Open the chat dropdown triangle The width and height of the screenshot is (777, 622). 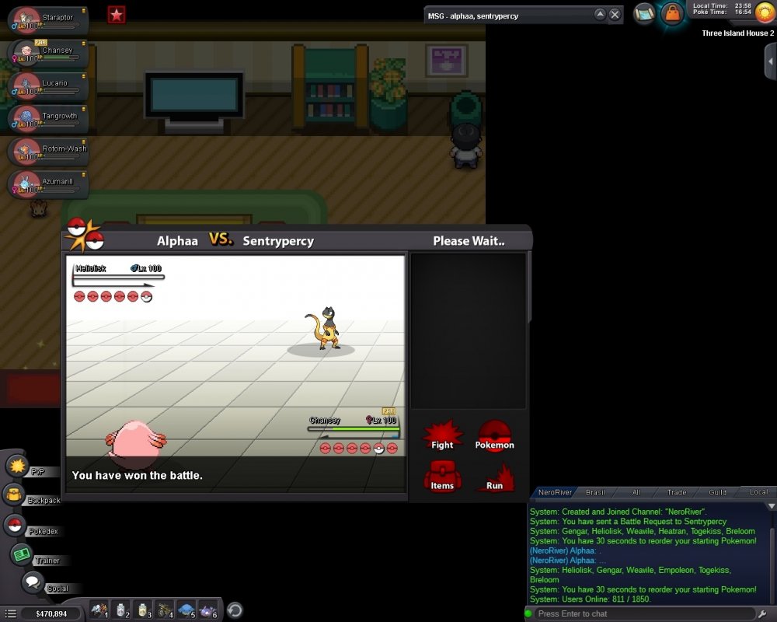click(x=771, y=505)
